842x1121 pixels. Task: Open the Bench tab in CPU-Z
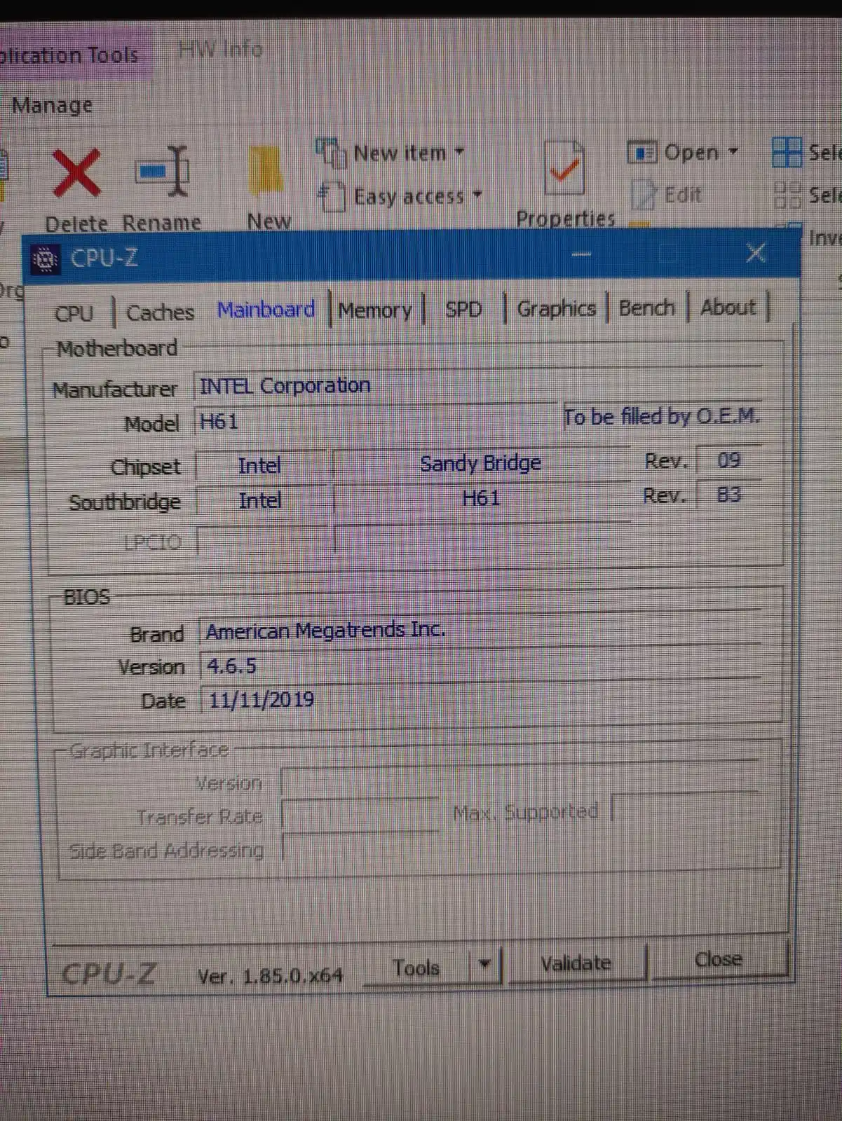pos(646,308)
